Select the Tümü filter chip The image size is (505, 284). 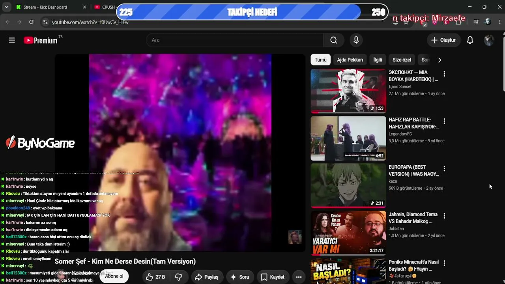point(320,60)
